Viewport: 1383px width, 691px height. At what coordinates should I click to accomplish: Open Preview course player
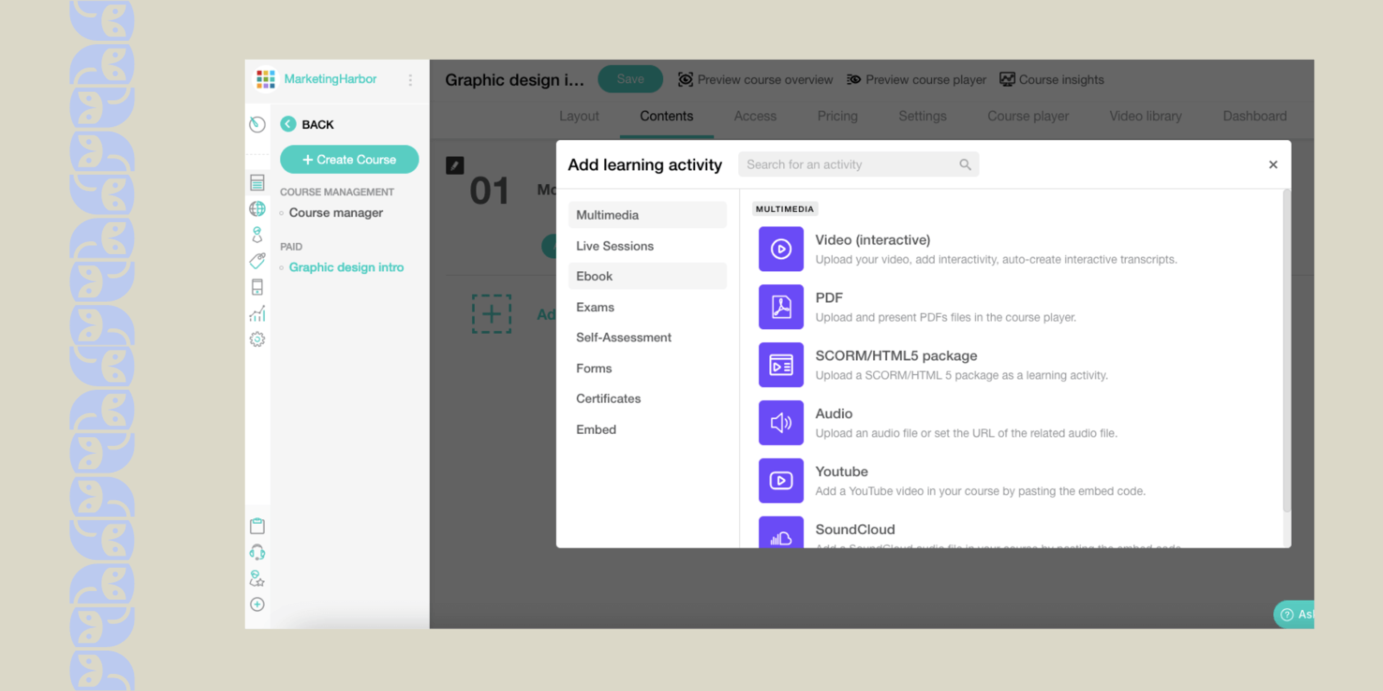(x=916, y=80)
